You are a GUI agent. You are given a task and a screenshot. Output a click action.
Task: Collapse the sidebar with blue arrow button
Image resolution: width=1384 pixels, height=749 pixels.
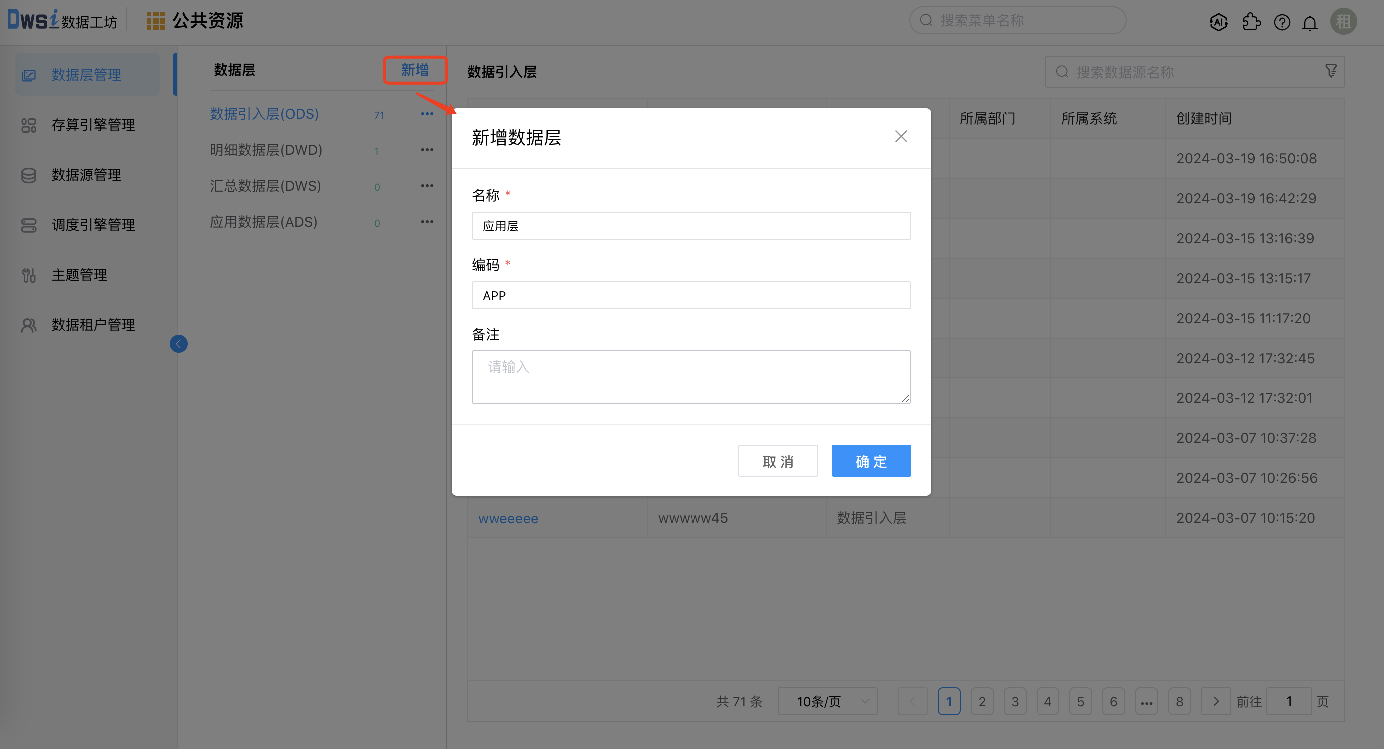point(178,344)
